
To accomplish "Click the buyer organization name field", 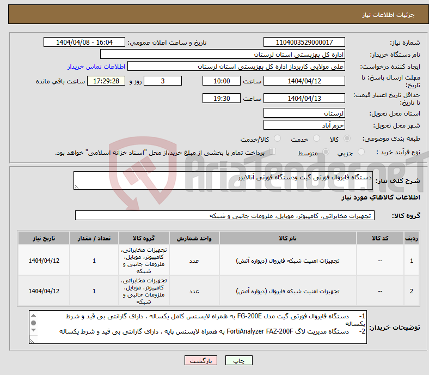I will (x=223, y=55).
